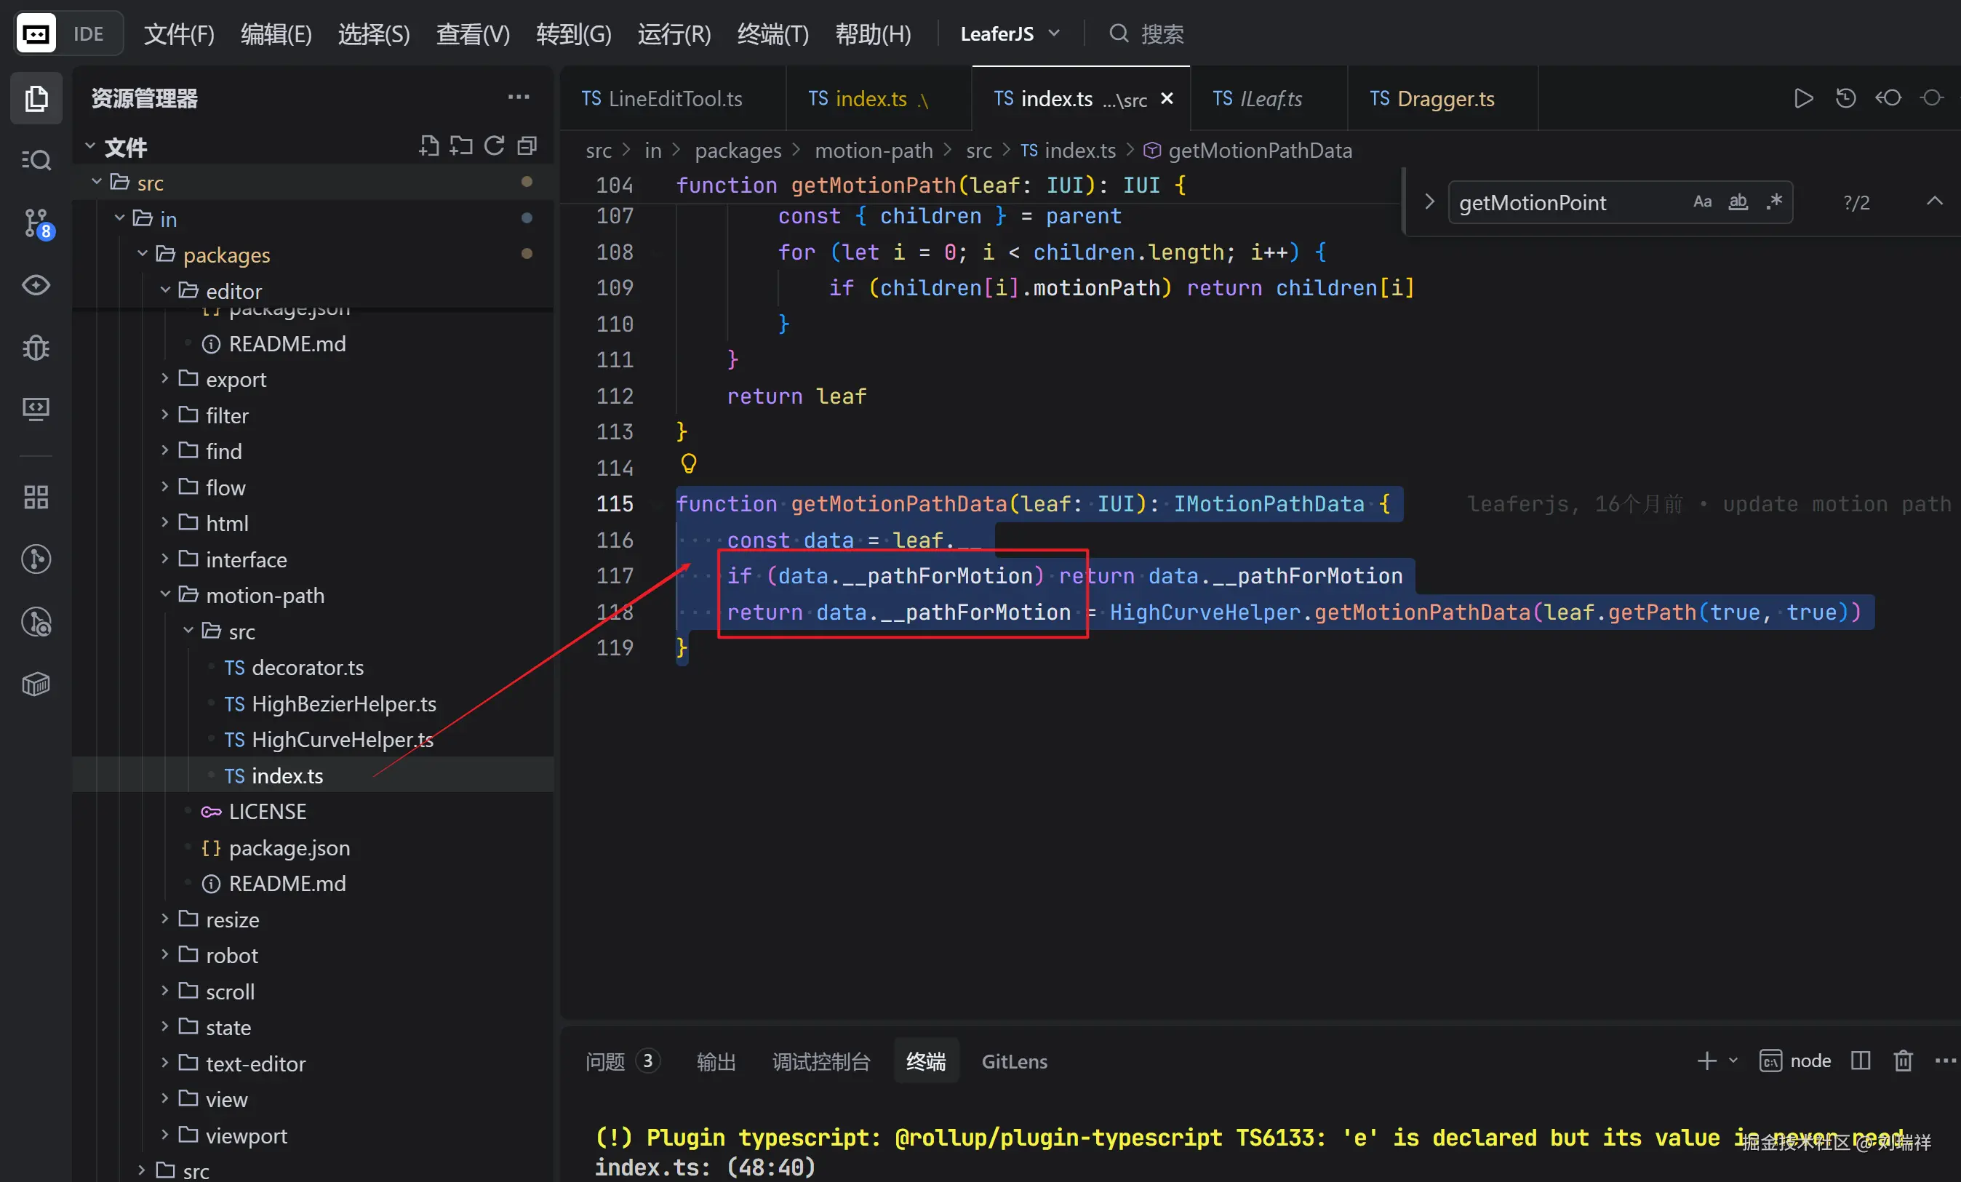Click the new file icon in explorer header

(x=429, y=145)
